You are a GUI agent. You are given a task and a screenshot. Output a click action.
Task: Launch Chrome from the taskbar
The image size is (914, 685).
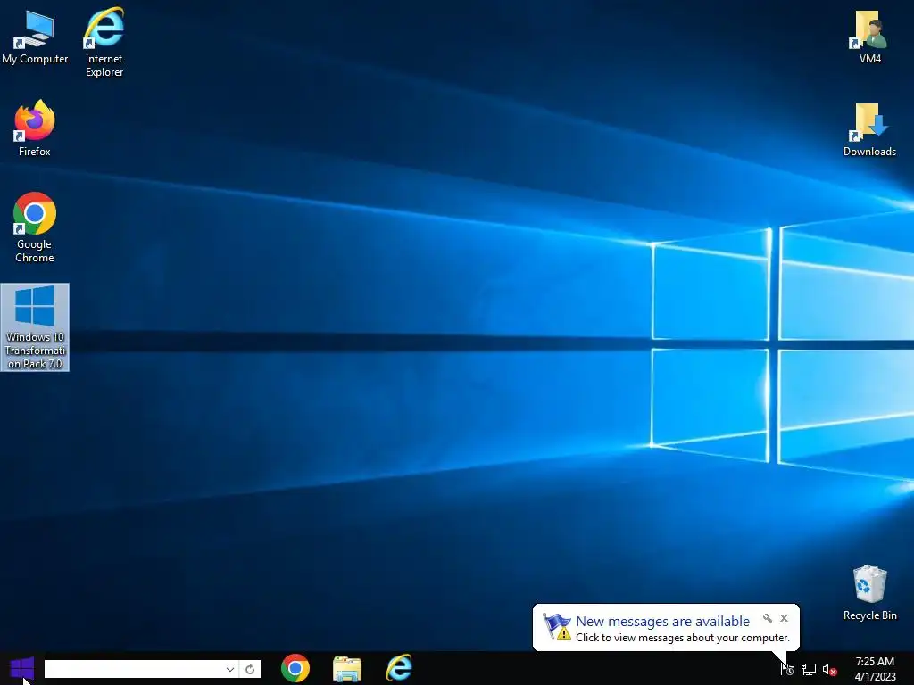click(295, 668)
